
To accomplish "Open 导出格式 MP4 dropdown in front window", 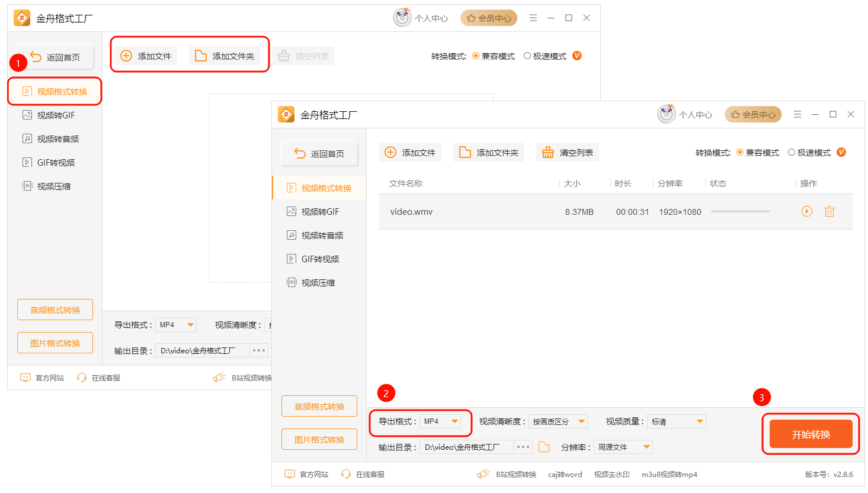I will tap(440, 421).
